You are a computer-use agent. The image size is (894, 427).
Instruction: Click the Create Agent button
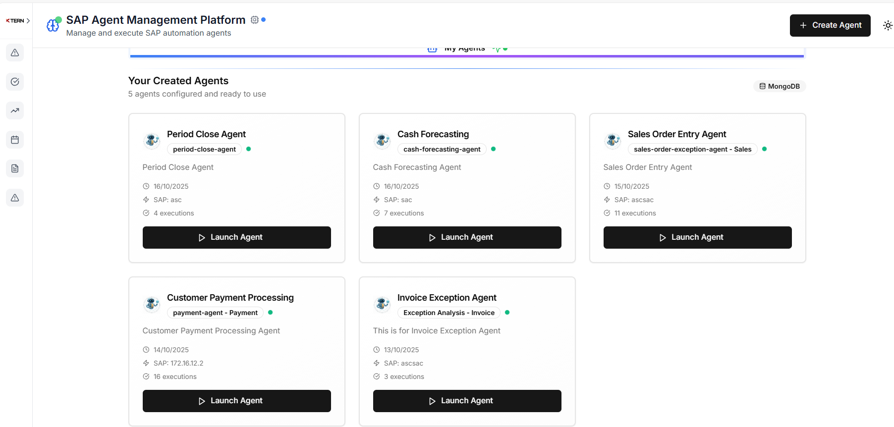pyautogui.click(x=830, y=25)
